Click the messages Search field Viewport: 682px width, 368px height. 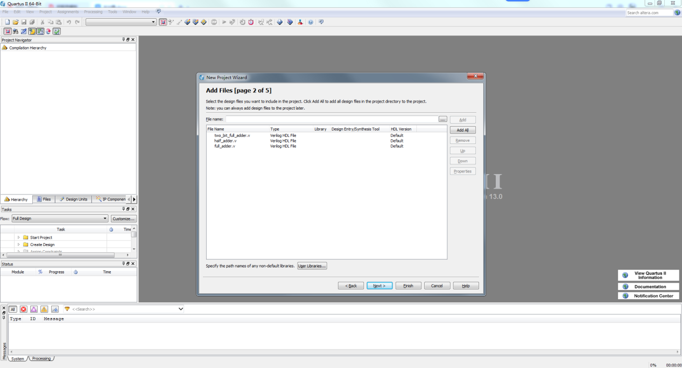click(124, 309)
